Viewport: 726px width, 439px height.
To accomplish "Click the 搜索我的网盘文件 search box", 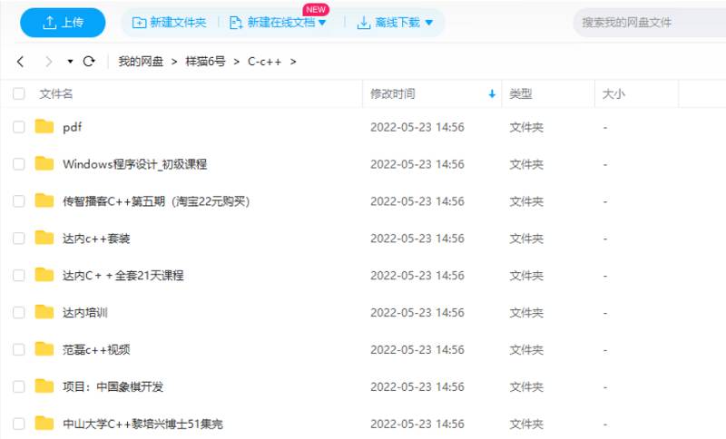I will [x=649, y=23].
